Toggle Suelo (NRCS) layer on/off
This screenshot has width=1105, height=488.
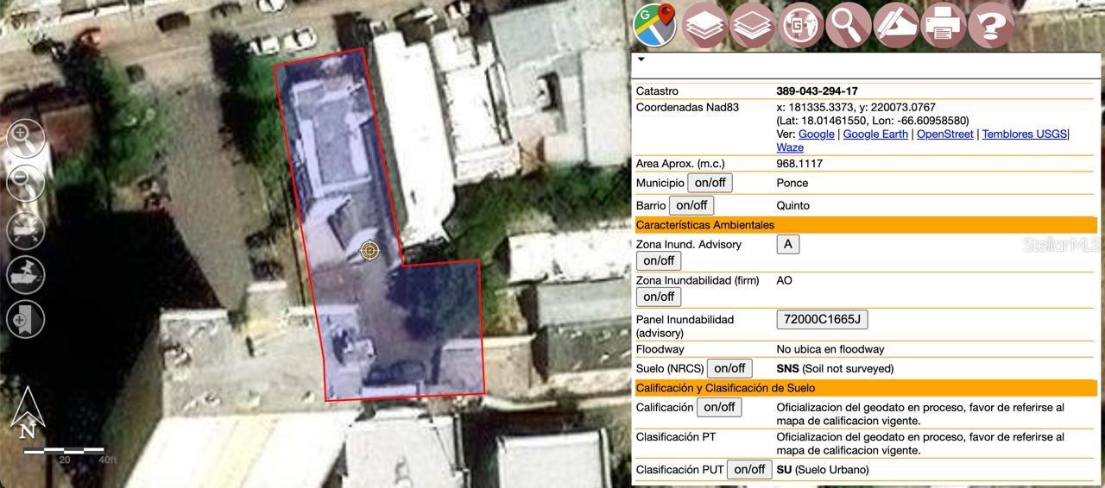tap(729, 368)
